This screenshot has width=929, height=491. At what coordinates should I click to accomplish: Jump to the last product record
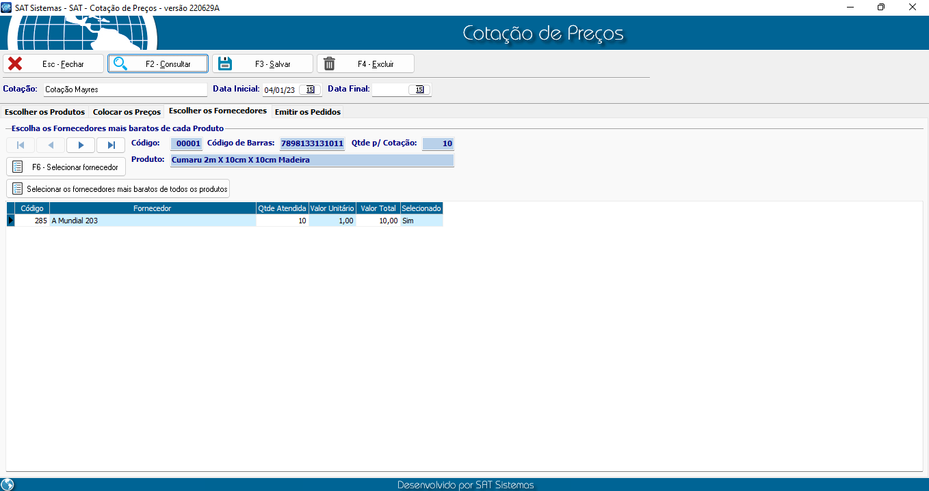(x=111, y=145)
